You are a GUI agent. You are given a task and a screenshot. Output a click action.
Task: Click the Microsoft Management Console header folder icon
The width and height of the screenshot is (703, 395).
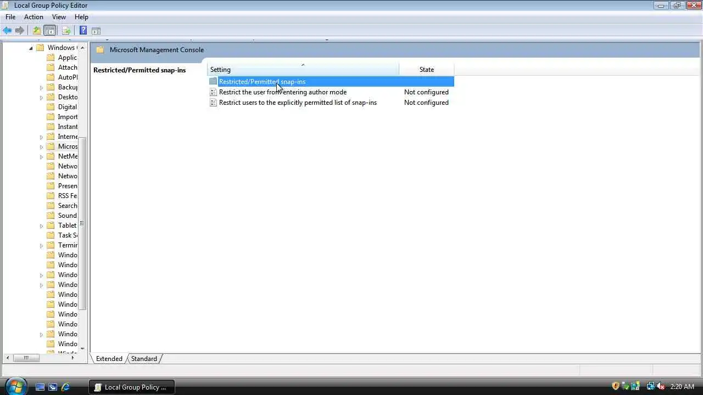(100, 50)
